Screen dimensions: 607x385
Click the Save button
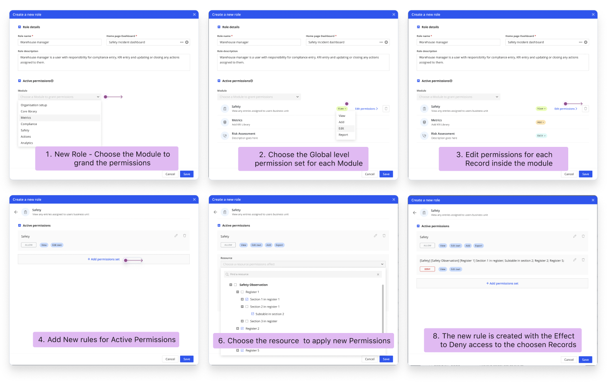point(187,174)
